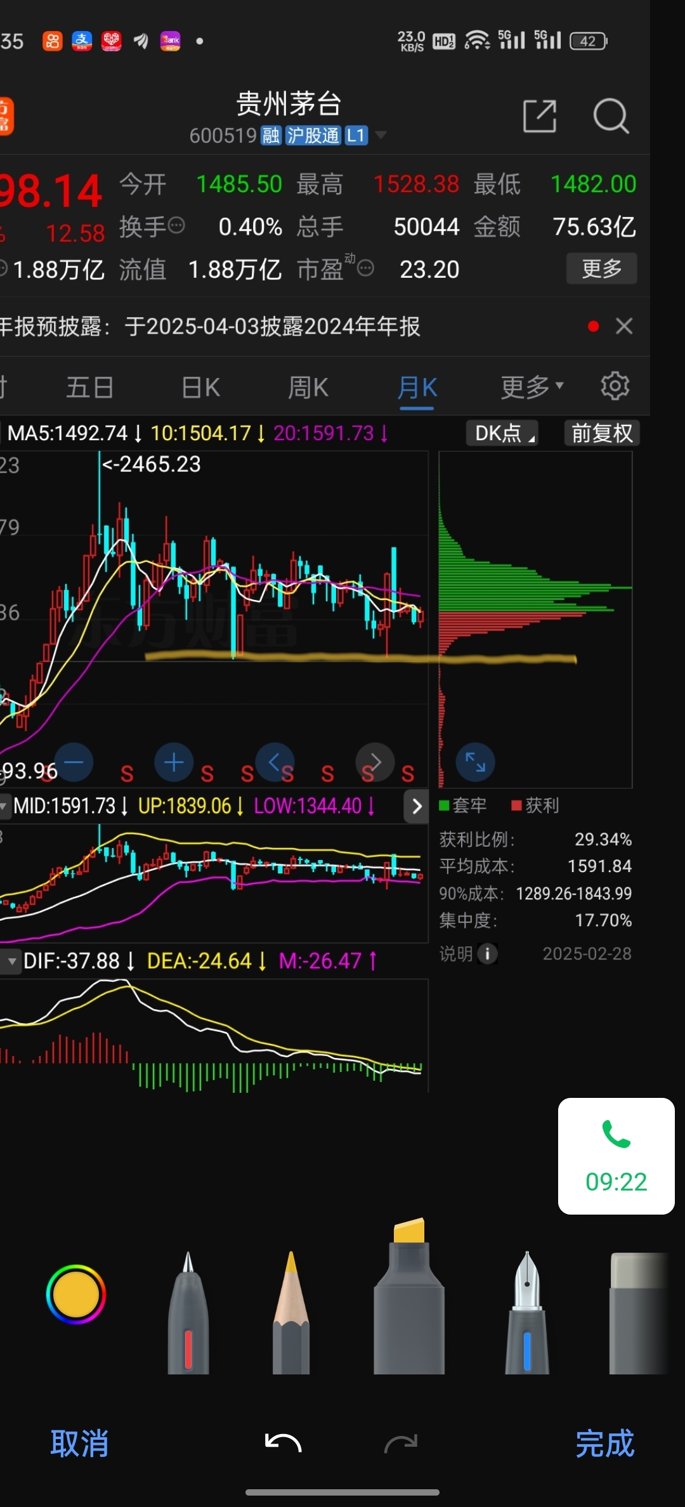The image size is (685, 1507).
Task: Redo the drawing stroke
Action: click(x=401, y=1444)
